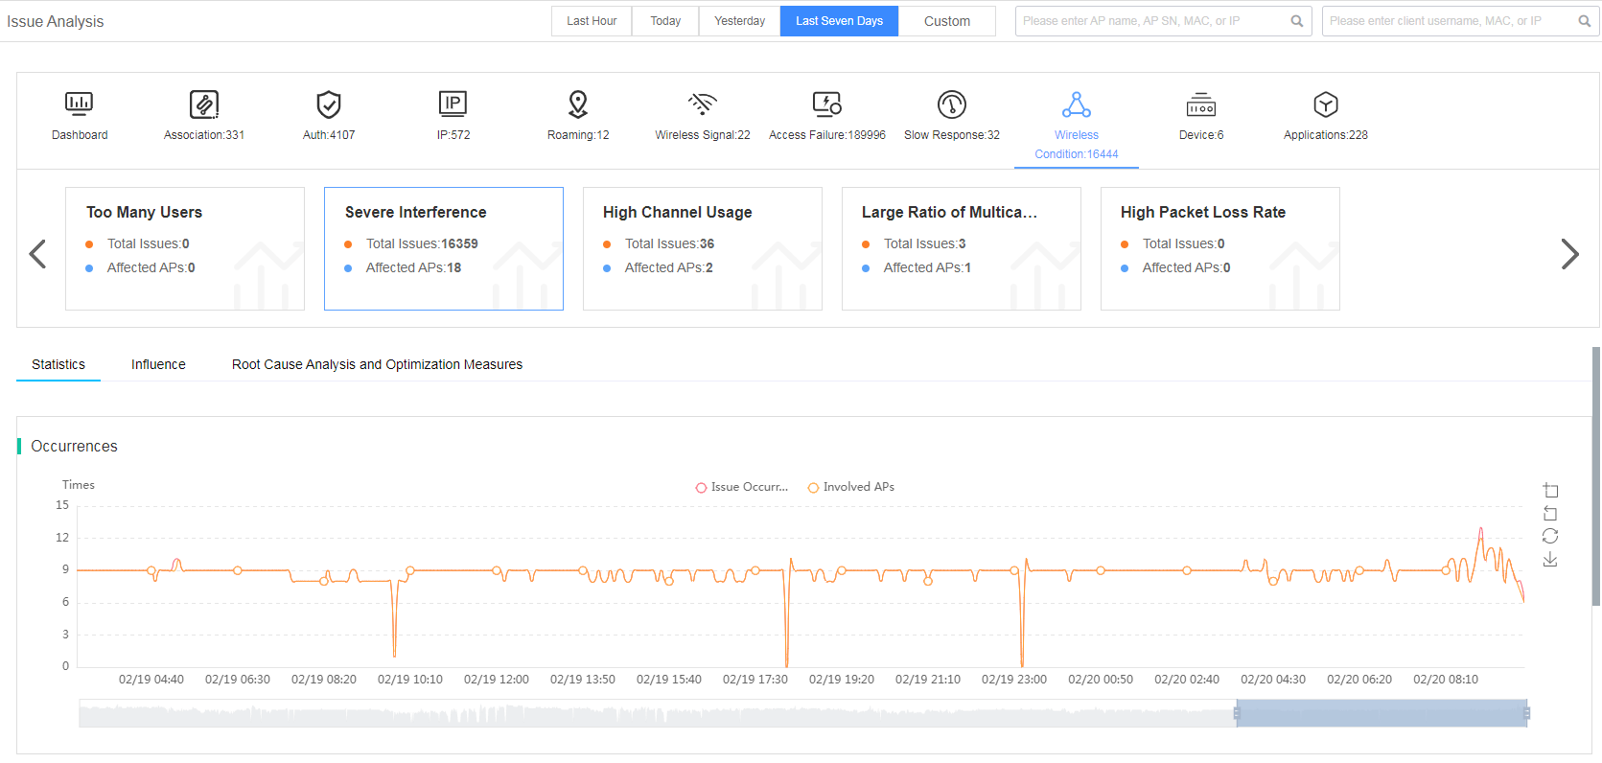Image resolution: width=1602 pixels, height=763 pixels.
Task: Activate the chart area zoom tool
Action: [x=1550, y=491]
